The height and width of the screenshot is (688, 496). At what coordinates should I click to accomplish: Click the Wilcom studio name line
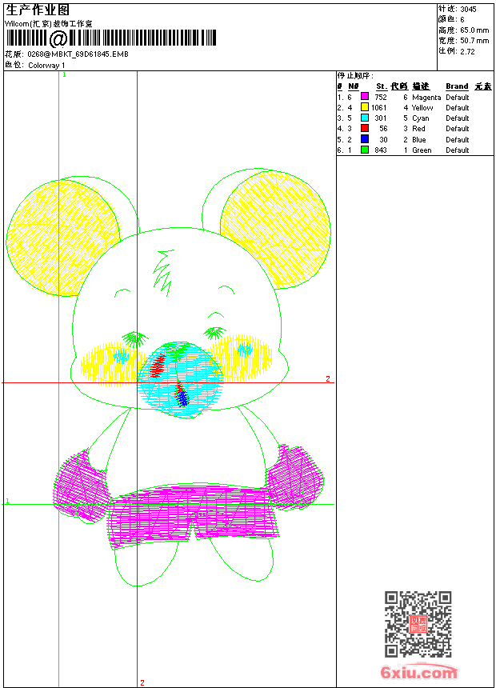(48, 24)
